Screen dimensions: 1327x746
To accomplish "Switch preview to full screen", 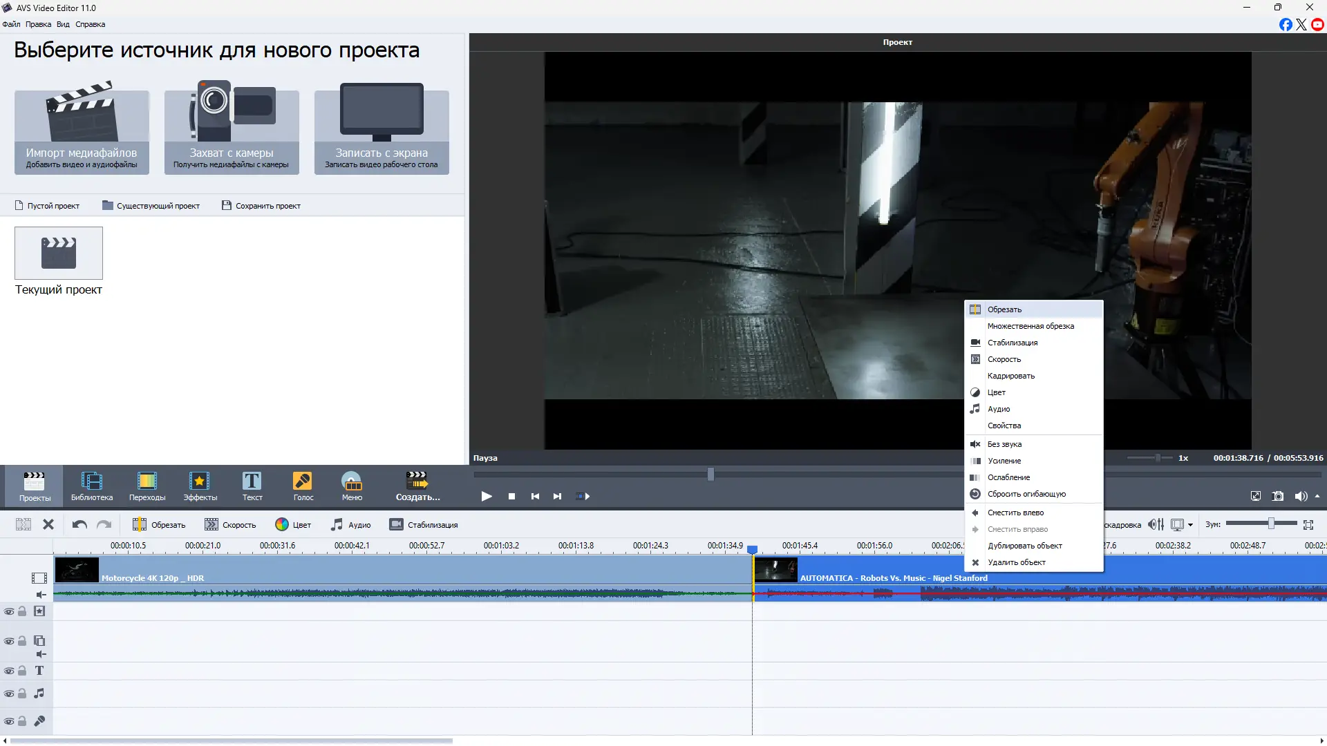I will (1256, 496).
